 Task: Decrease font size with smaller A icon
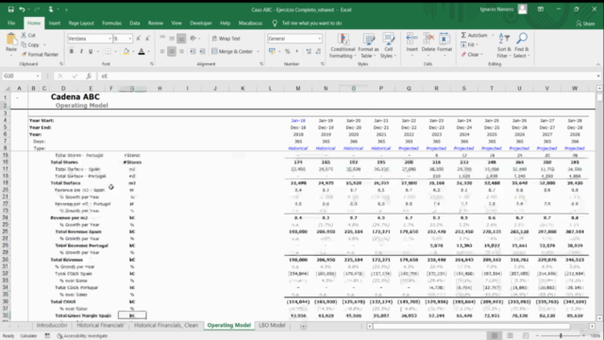(x=147, y=39)
